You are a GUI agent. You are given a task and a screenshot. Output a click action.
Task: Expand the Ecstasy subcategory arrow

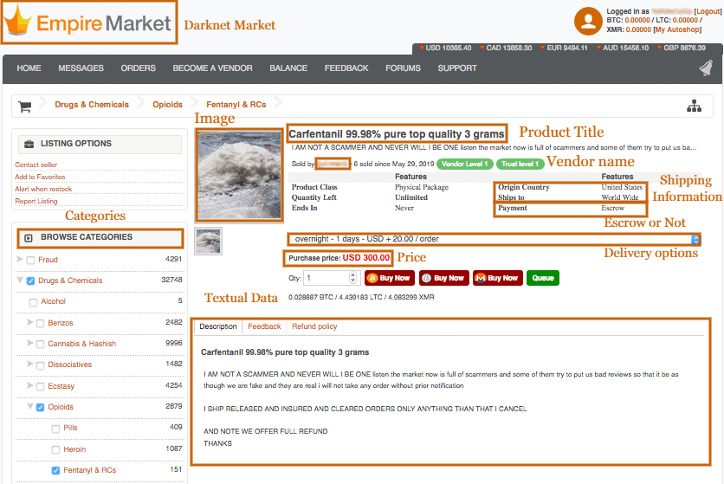pos(30,385)
